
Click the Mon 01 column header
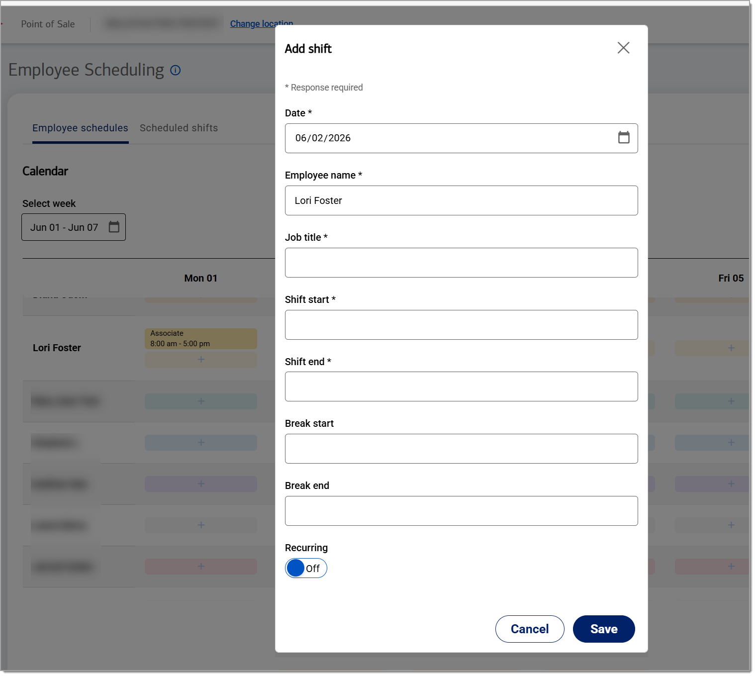click(x=201, y=278)
